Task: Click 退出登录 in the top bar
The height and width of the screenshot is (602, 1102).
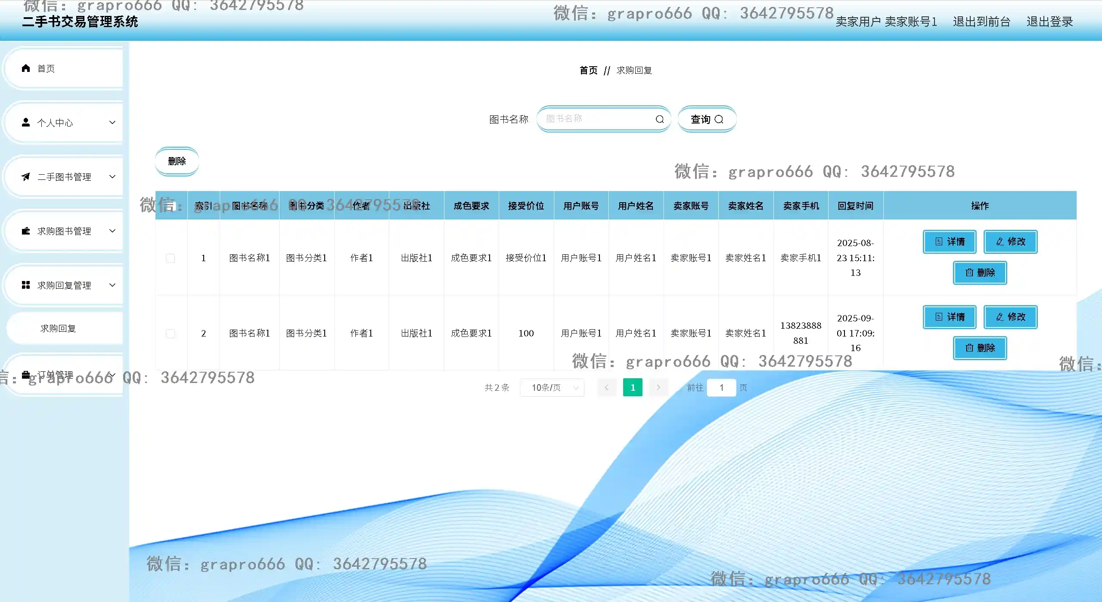Action: tap(1049, 22)
